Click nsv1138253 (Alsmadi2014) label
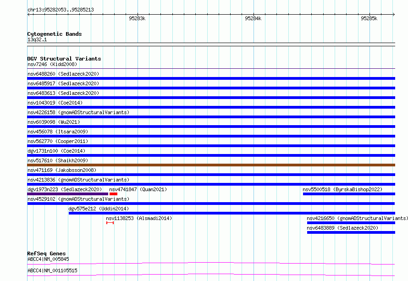 [139, 218]
